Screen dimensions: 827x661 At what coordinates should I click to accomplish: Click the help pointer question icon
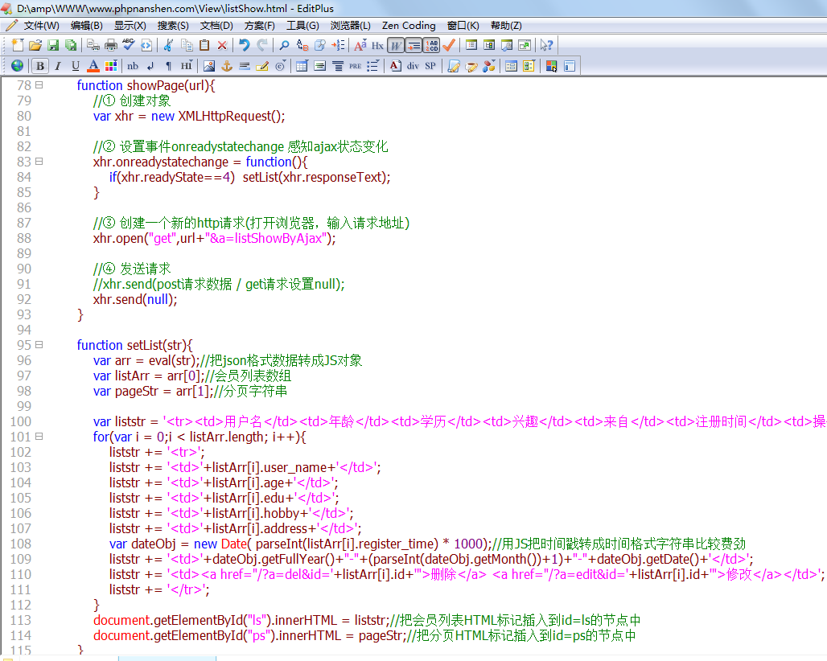tap(546, 45)
